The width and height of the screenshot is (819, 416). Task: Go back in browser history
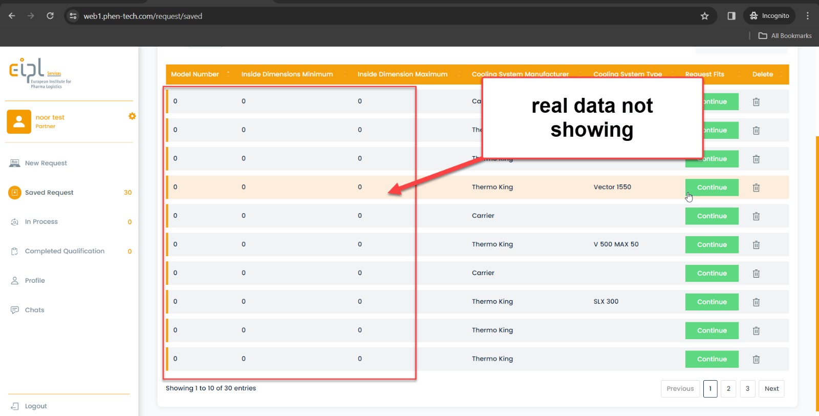point(12,16)
